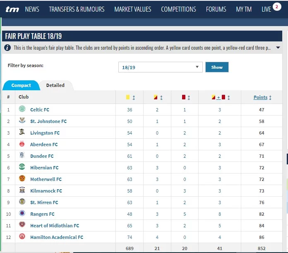Click the Motherwell FC crest icon

[x=22, y=179]
